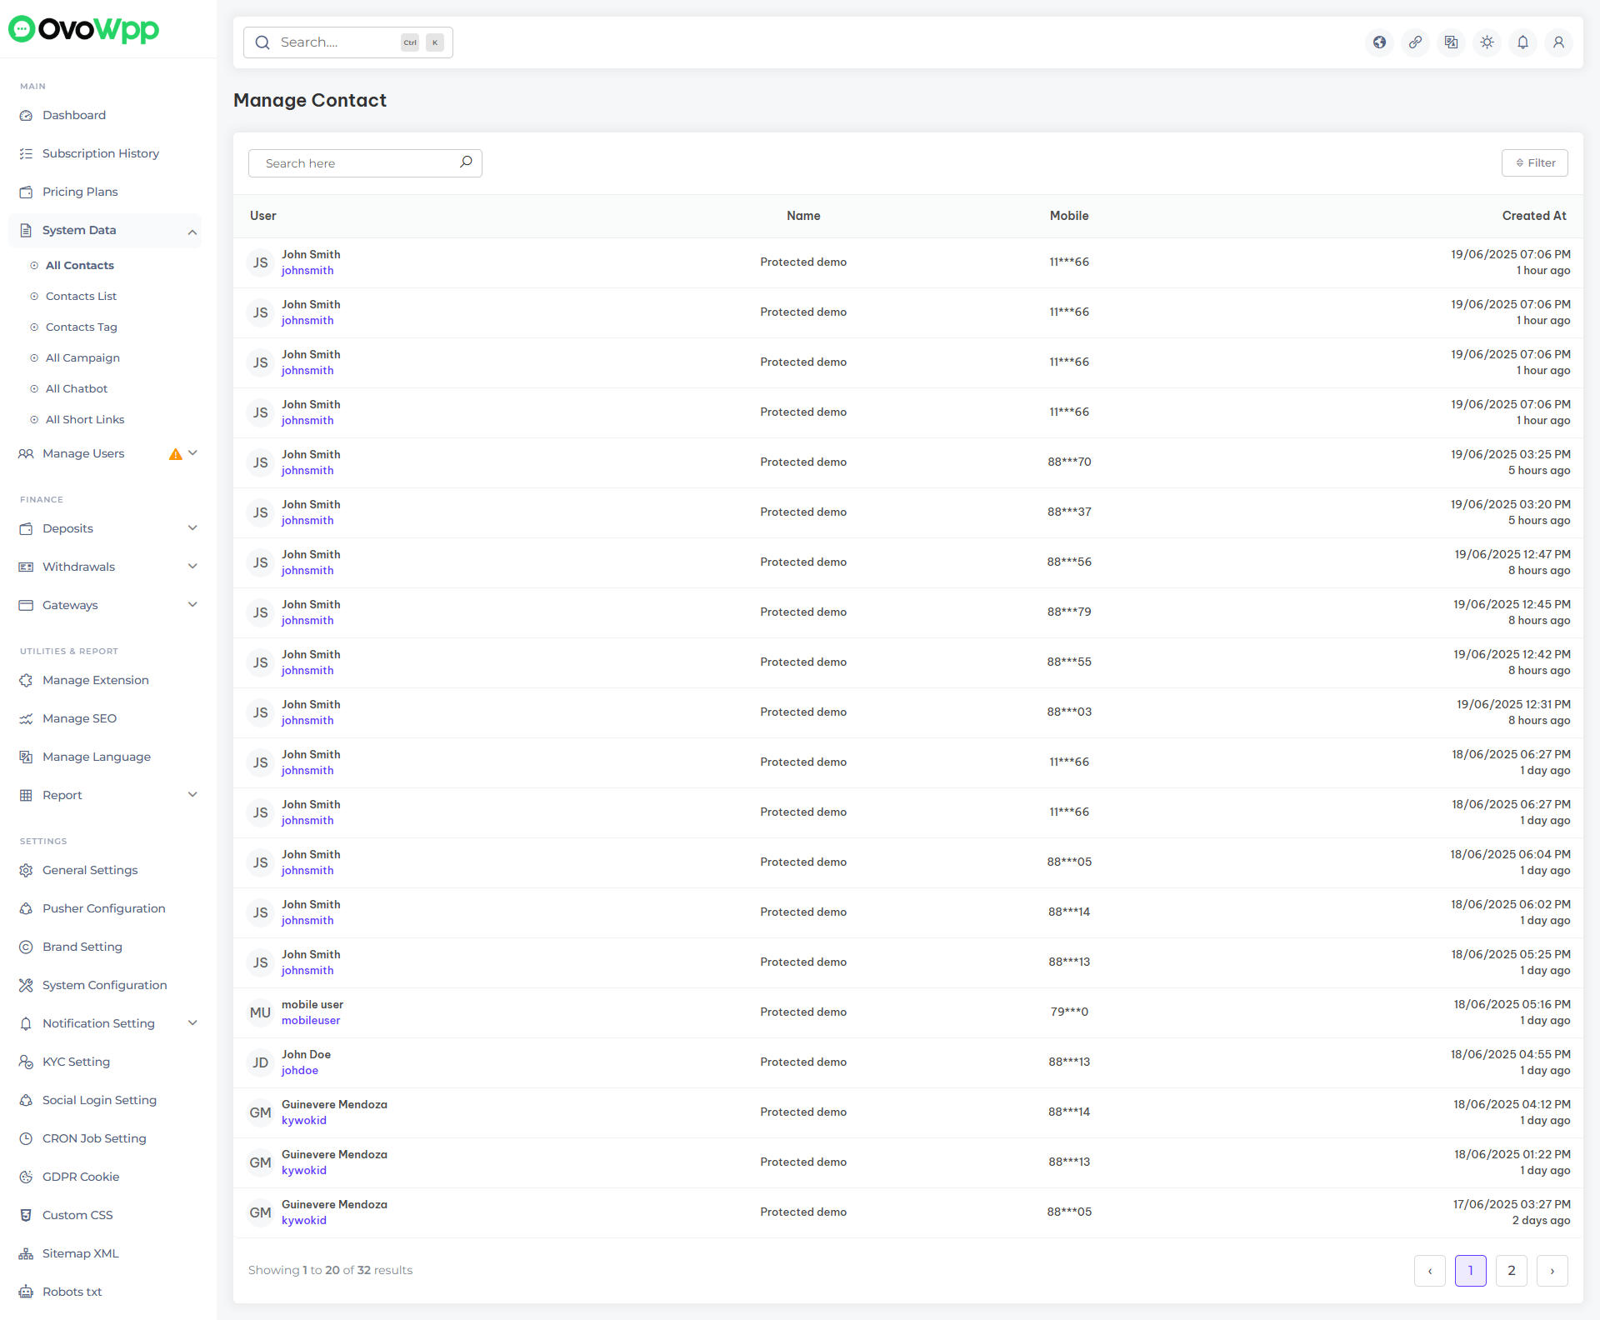This screenshot has width=1600, height=1320.
Task: Toggle light/dark theme with the sun icon
Action: [1487, 42]
